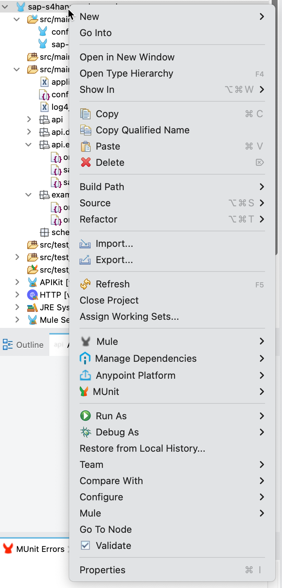Click the Outline view icon

click(x=8, y=344)
